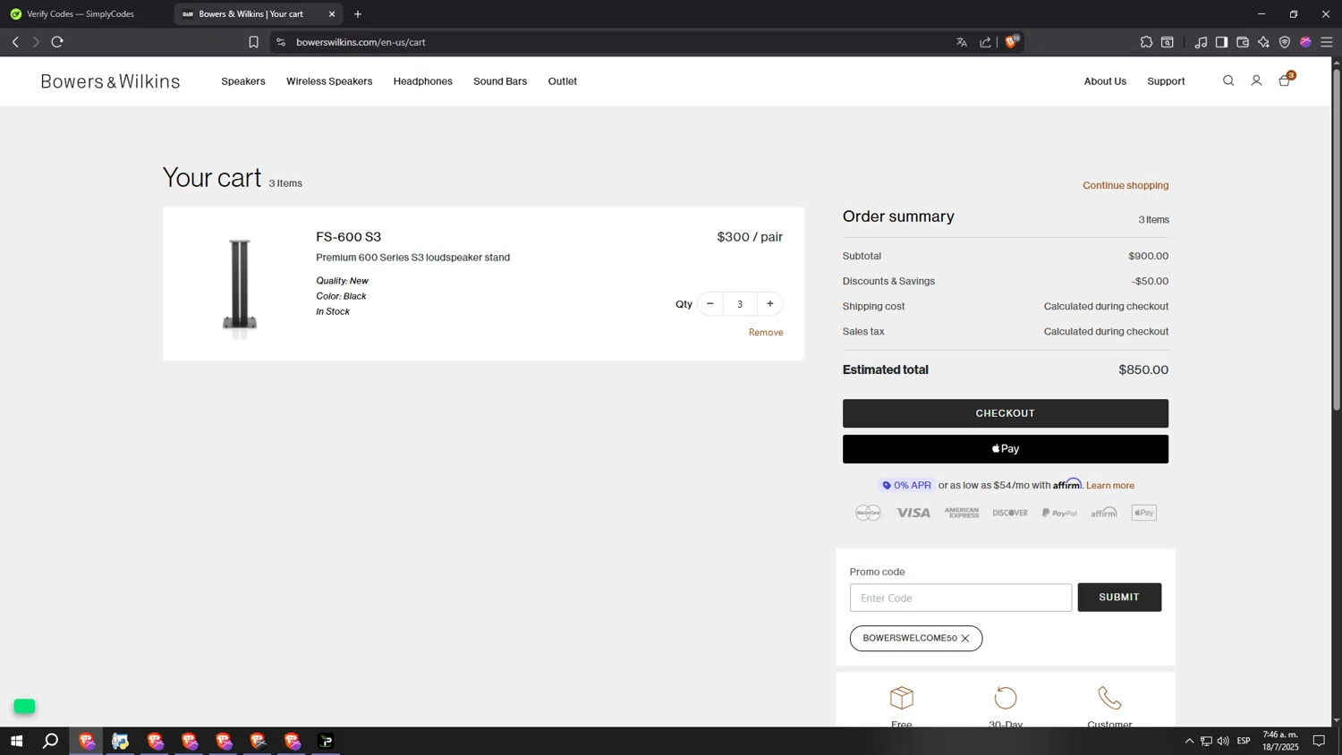Open the shopping cart bag icon
The height and width of the screenshot is (755, 1342).
[x=1285, y=81]
